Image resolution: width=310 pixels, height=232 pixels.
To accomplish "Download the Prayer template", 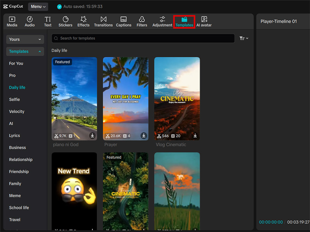I will pyautogui.click(x=144, y=136).
